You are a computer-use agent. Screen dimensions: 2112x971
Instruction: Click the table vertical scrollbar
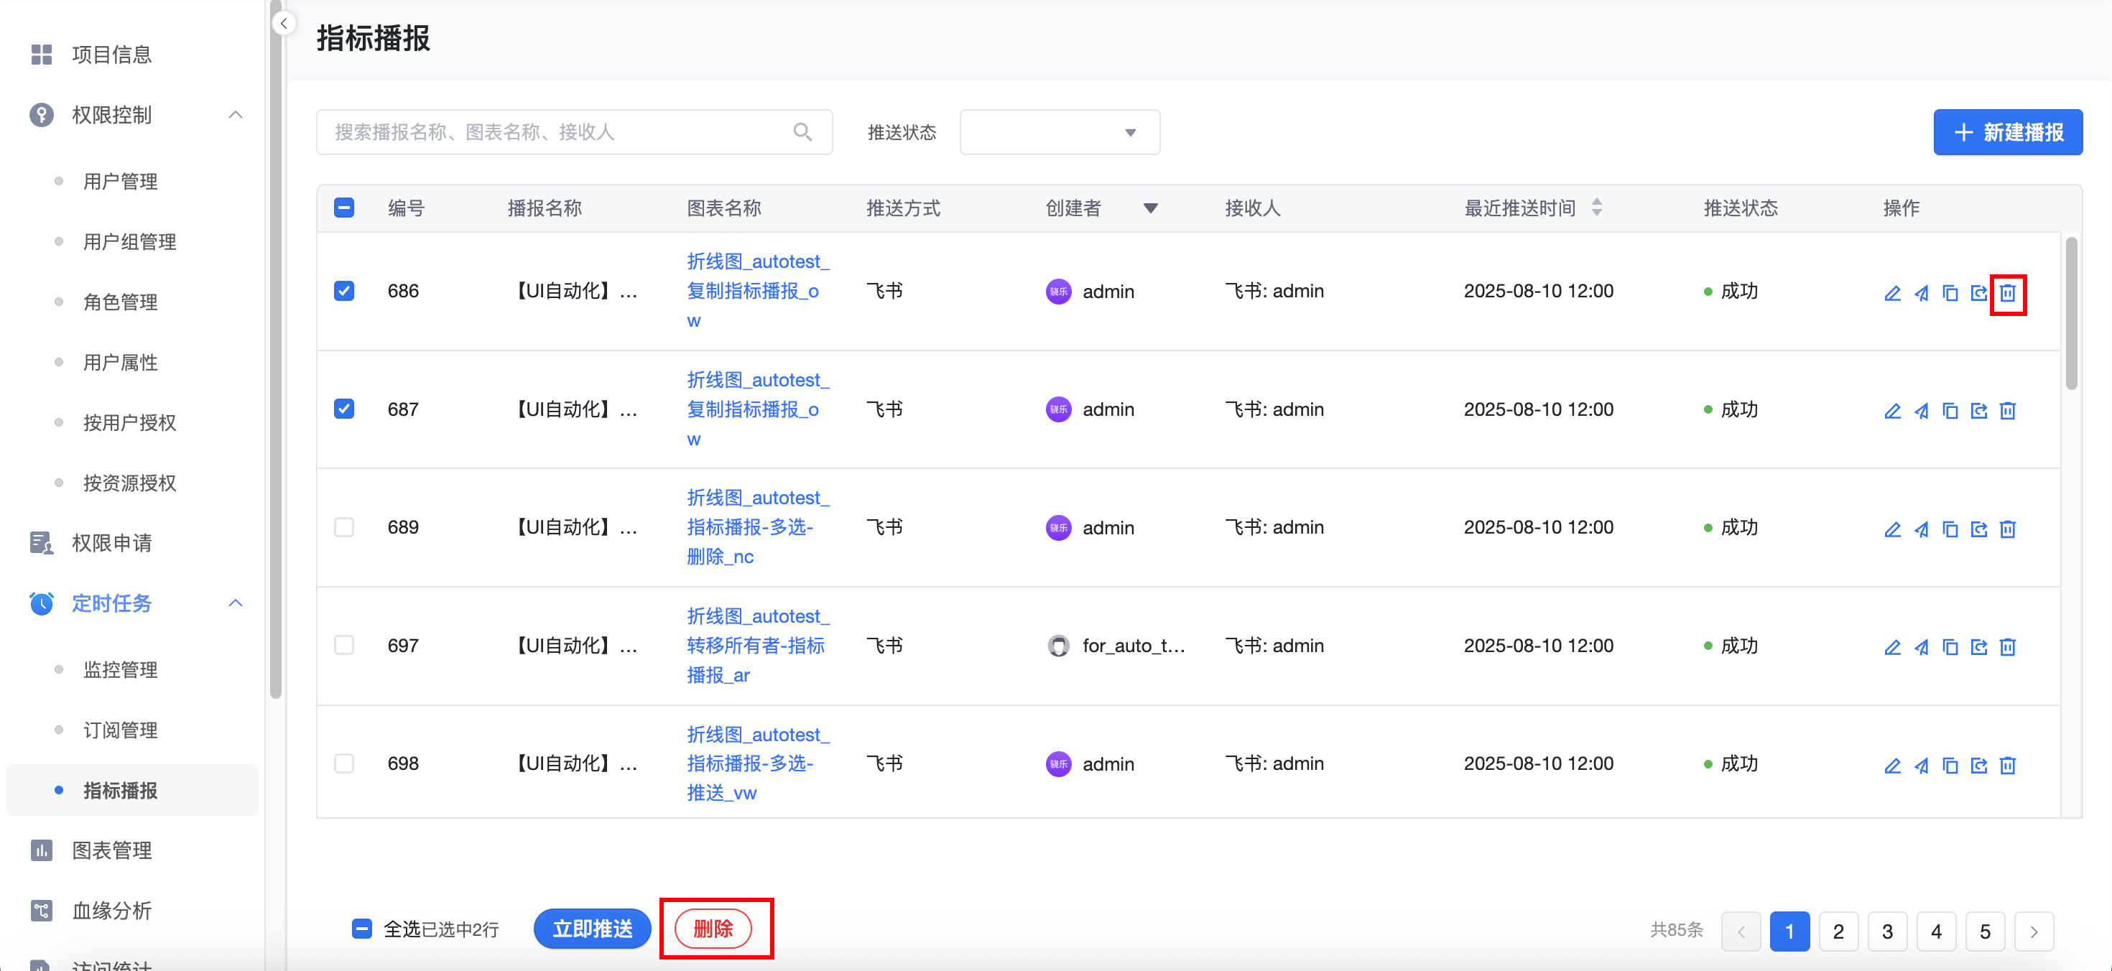(x=2070, y=312)
